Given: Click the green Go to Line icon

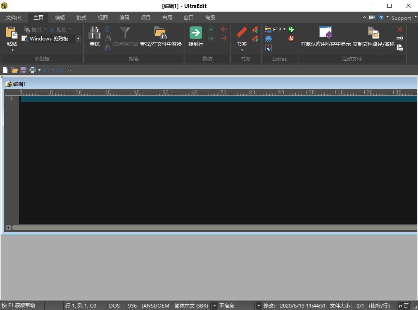Looking at the screenshot, I should (196, 33).
